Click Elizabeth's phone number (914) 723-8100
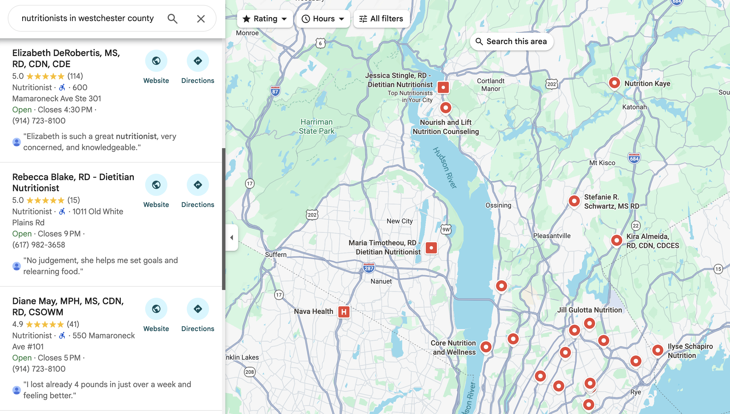Screen dimensions: 730x414 [x=39, y=121]
